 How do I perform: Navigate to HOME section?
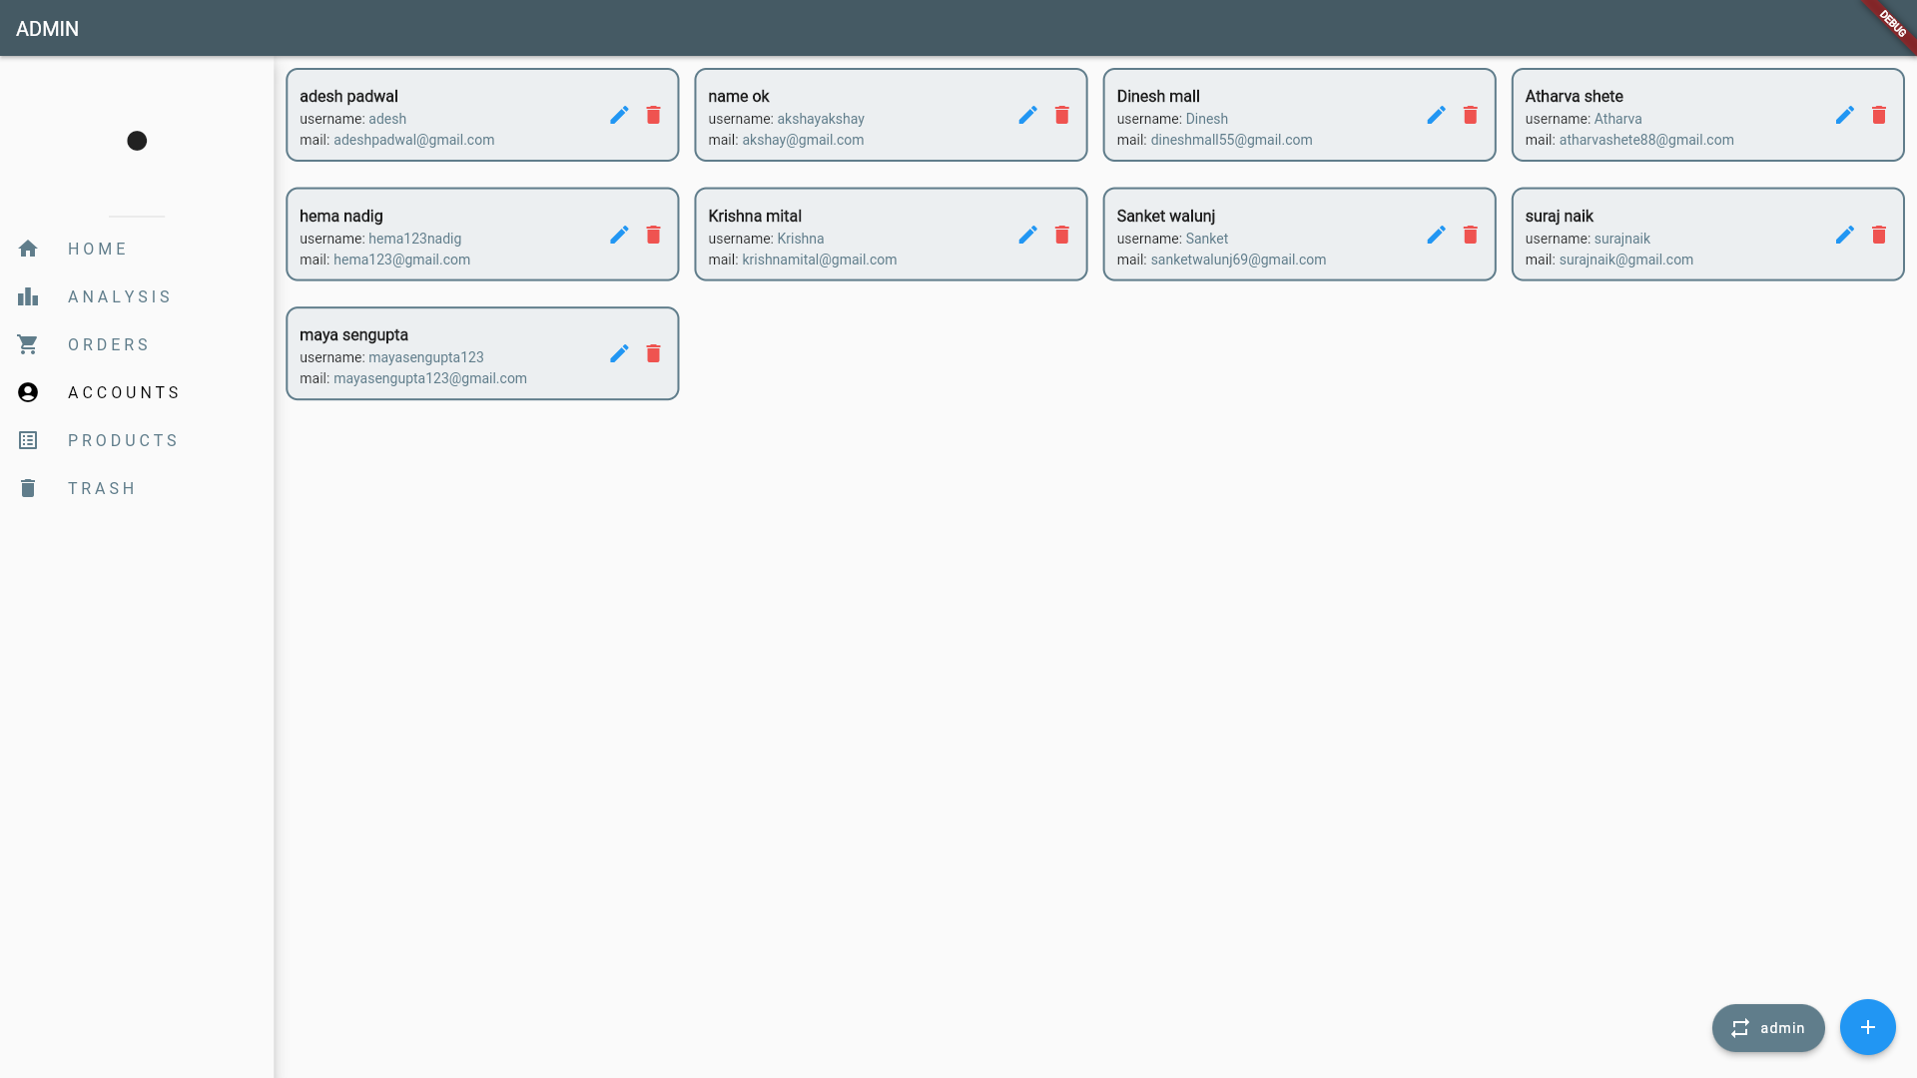pos(99,249)
